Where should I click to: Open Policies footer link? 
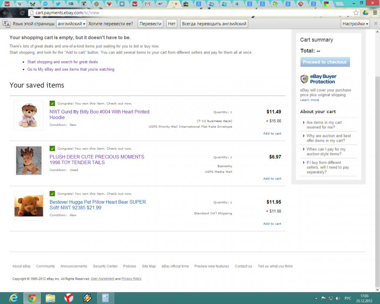(x=130, y=266)
